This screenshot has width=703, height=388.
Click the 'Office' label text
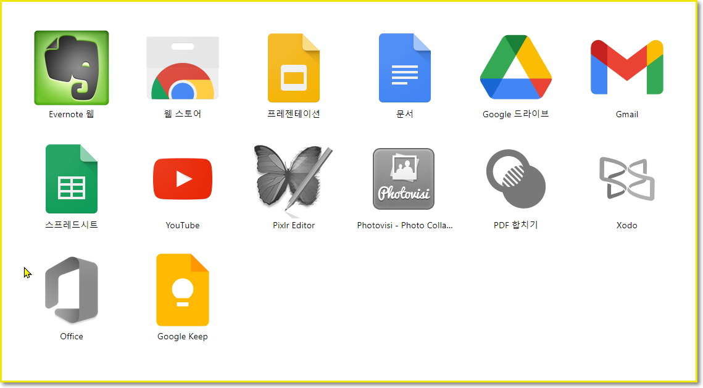[71, 336]
